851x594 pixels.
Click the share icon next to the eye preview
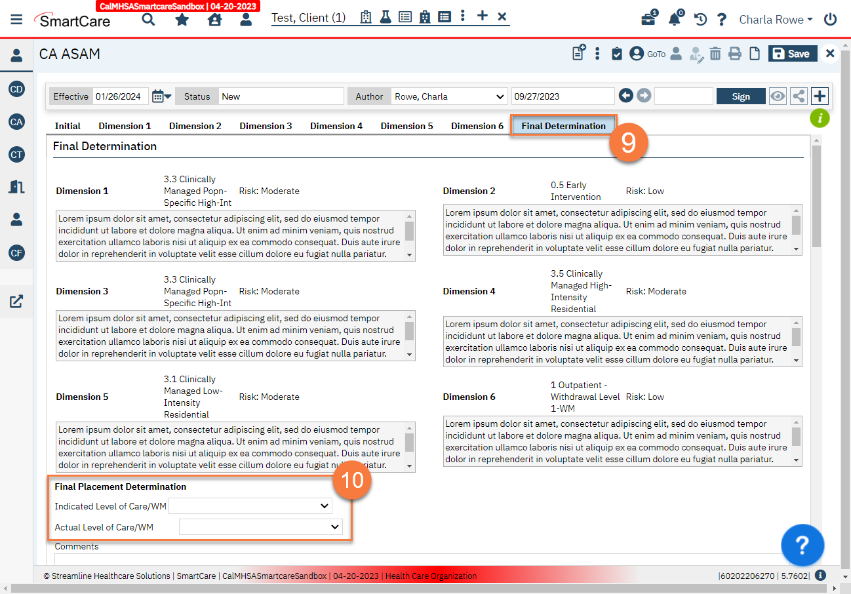tap(799, 96)
